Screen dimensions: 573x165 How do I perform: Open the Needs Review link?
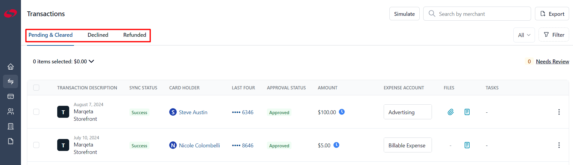click(552, 62)
